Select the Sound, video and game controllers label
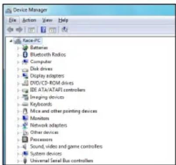The width and height of the screenshot is (176, 165). (66, 147)
